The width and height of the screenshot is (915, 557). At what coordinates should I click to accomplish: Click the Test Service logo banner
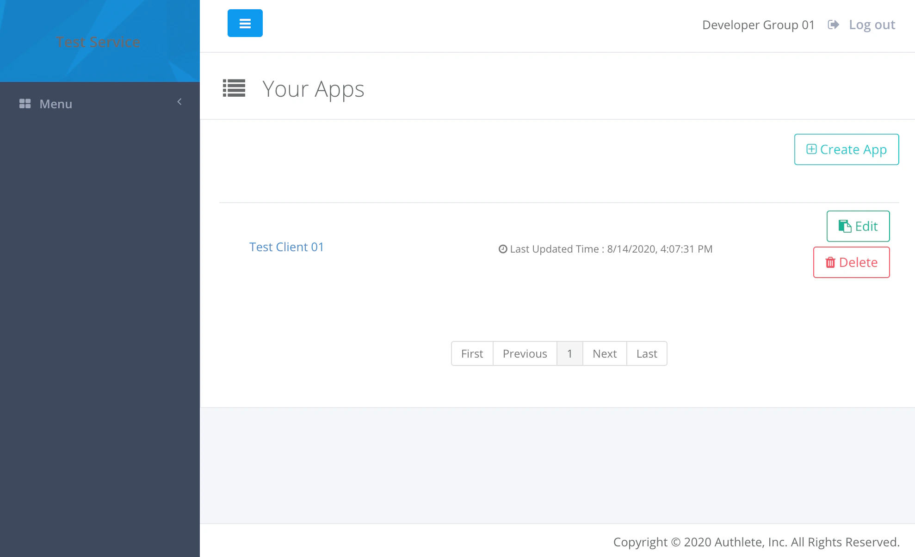pos(99,41)
